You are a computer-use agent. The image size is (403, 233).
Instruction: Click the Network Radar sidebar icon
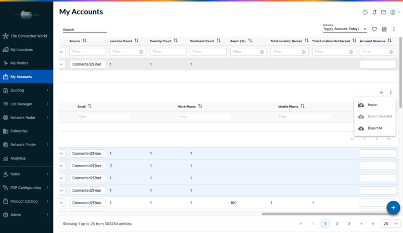[x=6, y=118]
